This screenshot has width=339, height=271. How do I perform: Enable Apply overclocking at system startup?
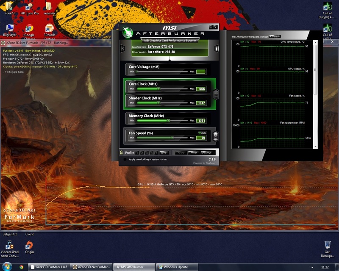[x=125, y=160]
